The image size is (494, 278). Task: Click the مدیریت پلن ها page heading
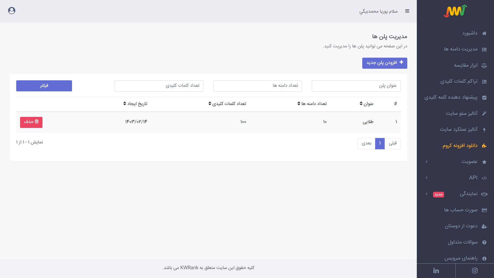[390, 37]
